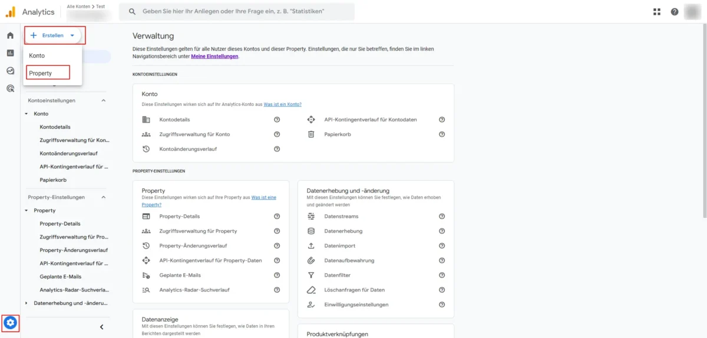The image size is (707, 338).
Task: Collapse the Property tree node
Action: pyautogui.click(x=27, y=210)
